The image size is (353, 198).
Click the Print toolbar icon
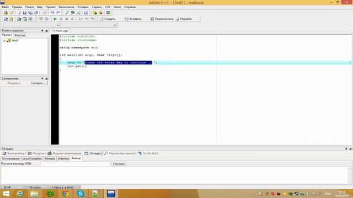(x=44, y=13)
